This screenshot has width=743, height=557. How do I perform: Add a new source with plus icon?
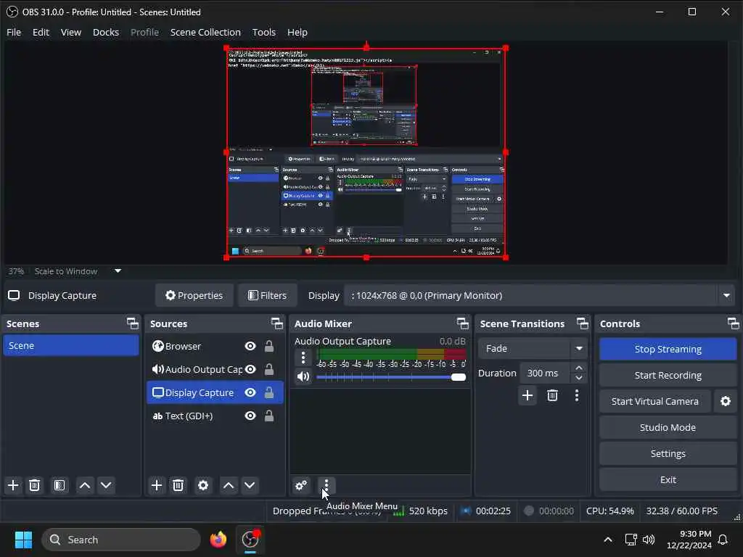[x=157, y=485]
